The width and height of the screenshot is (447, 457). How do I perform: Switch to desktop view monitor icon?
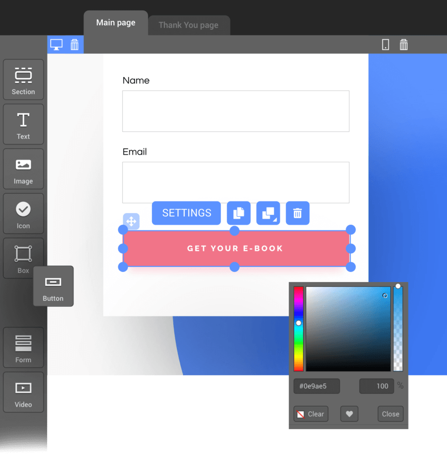[56, 45]
